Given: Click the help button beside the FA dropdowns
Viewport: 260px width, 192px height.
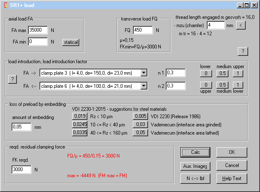Looking at the screenshot, I should [x=12, y=79].
